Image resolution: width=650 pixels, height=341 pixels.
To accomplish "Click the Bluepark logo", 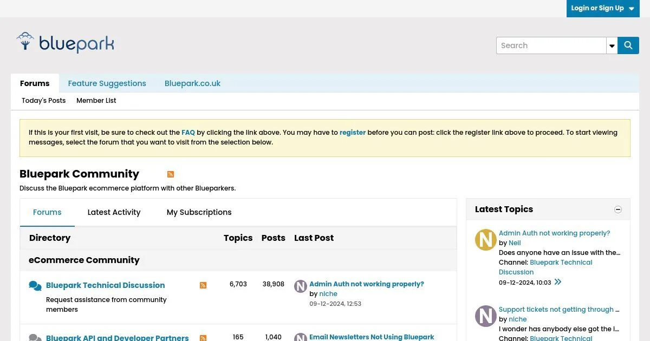I will pos(65,43).
